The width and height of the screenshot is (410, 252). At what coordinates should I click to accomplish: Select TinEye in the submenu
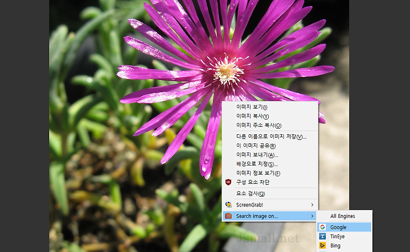tap(345, 236)
